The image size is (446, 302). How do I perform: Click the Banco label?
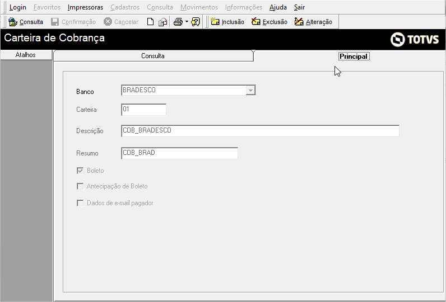click(85, 92)
